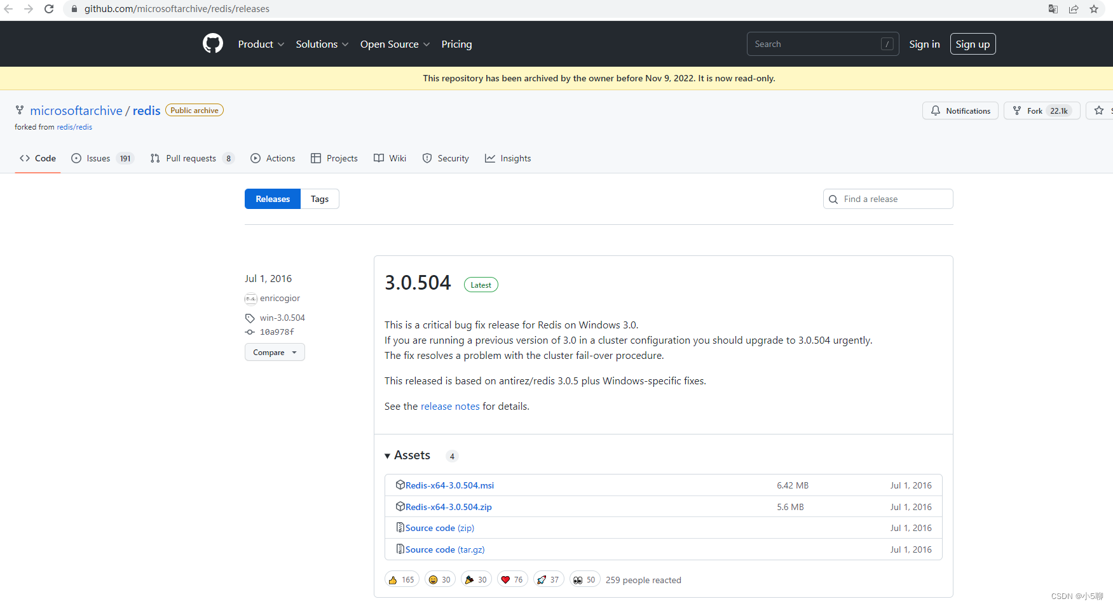The image size is (1113, 606).
Task: Toggle the heart reaction with 76
Action: point(512,579)
